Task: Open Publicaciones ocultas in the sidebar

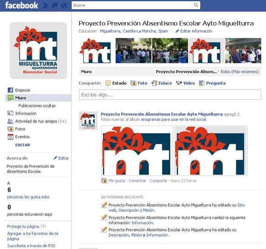Action: coord(37,106)
